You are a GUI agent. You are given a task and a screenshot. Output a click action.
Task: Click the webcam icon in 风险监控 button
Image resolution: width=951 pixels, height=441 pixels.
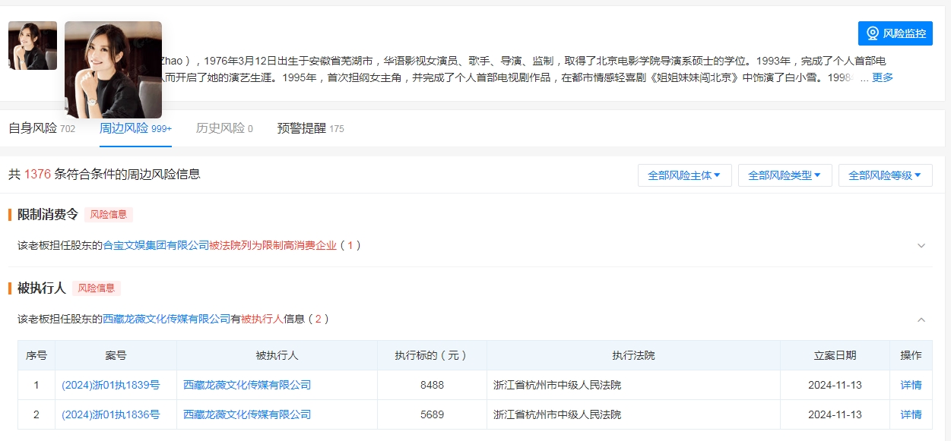pyautogui.click(x=873, y=33)
